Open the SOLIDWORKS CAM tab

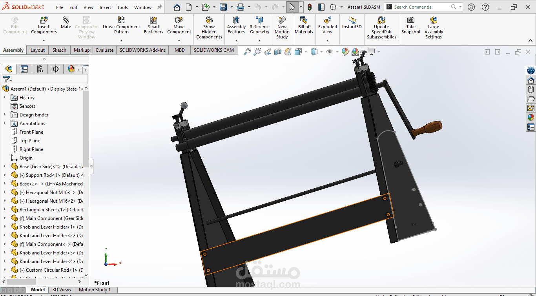214,50
